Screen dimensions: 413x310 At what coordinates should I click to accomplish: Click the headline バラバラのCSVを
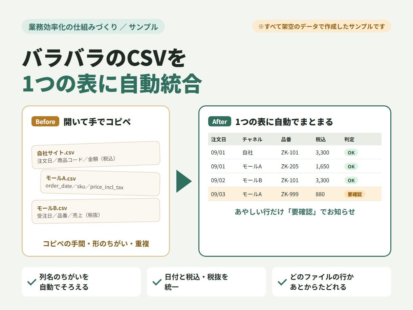pos(104,58)
